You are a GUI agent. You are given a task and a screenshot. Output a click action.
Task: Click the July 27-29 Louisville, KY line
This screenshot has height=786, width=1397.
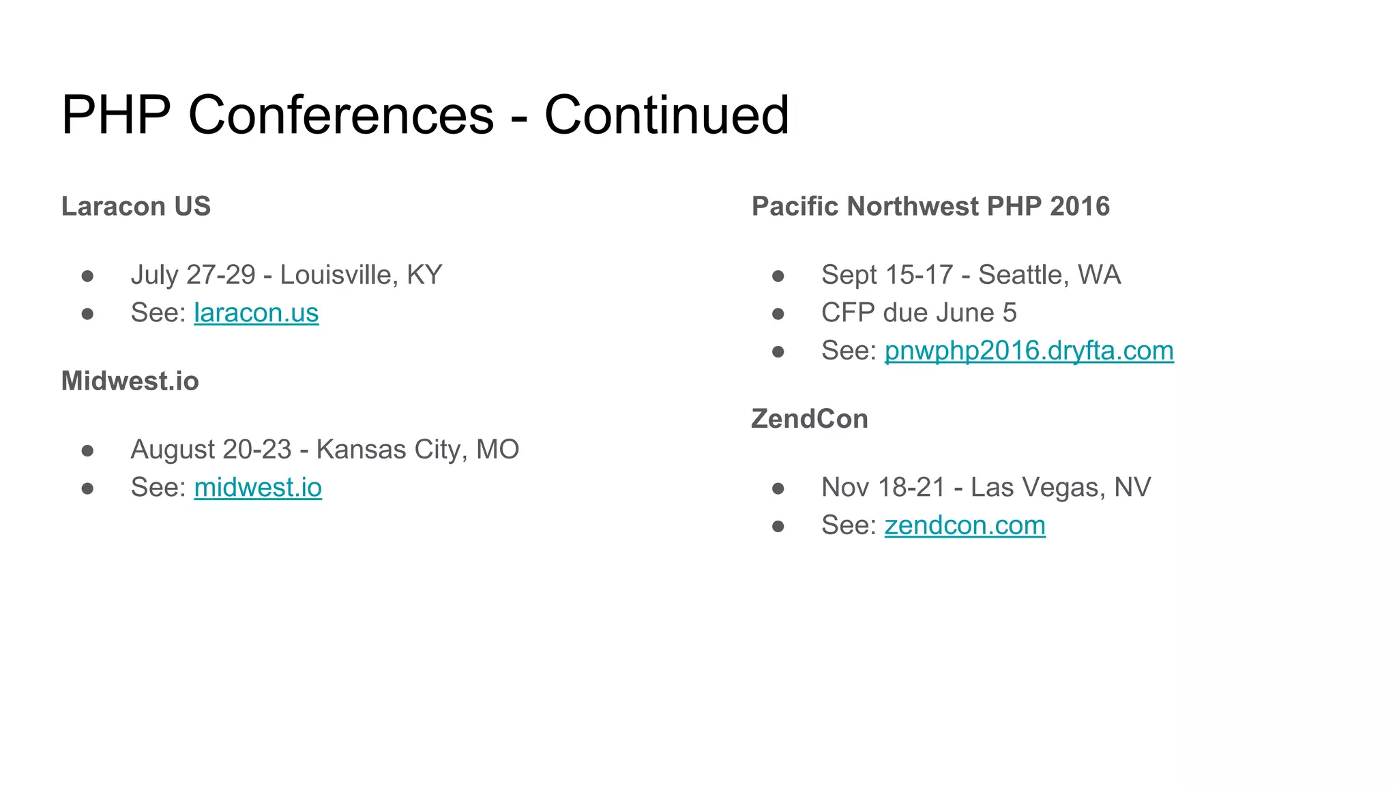[x=286, y=275]
